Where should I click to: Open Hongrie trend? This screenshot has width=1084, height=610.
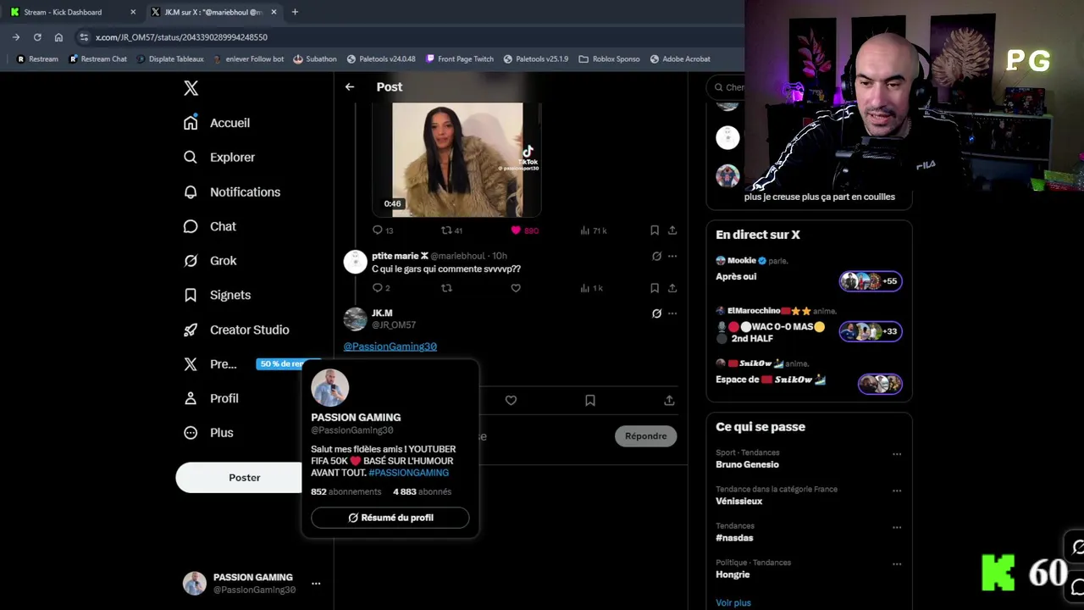point(733,574)
